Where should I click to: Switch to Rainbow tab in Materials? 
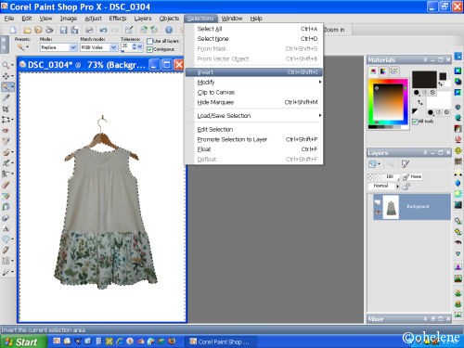(x=383, y=71)
